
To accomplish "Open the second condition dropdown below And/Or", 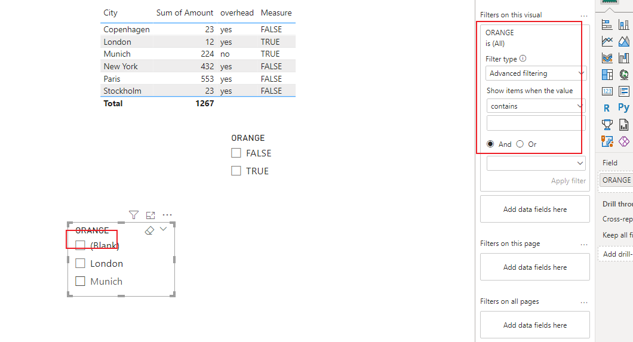I will (536, 164).
